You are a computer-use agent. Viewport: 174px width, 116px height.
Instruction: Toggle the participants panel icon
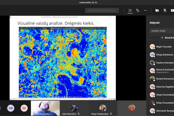(x=130, y=10)
